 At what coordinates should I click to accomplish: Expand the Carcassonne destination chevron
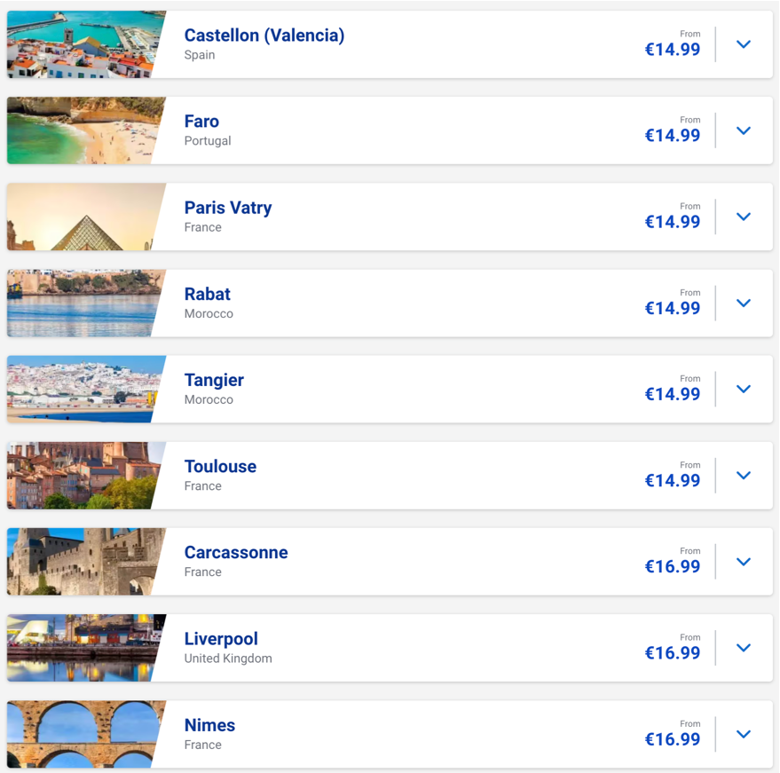[744, 562]
